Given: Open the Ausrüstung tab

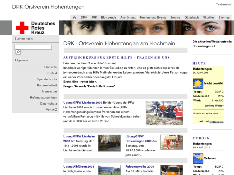Looking at the screenshot, I should pos(128,18).
